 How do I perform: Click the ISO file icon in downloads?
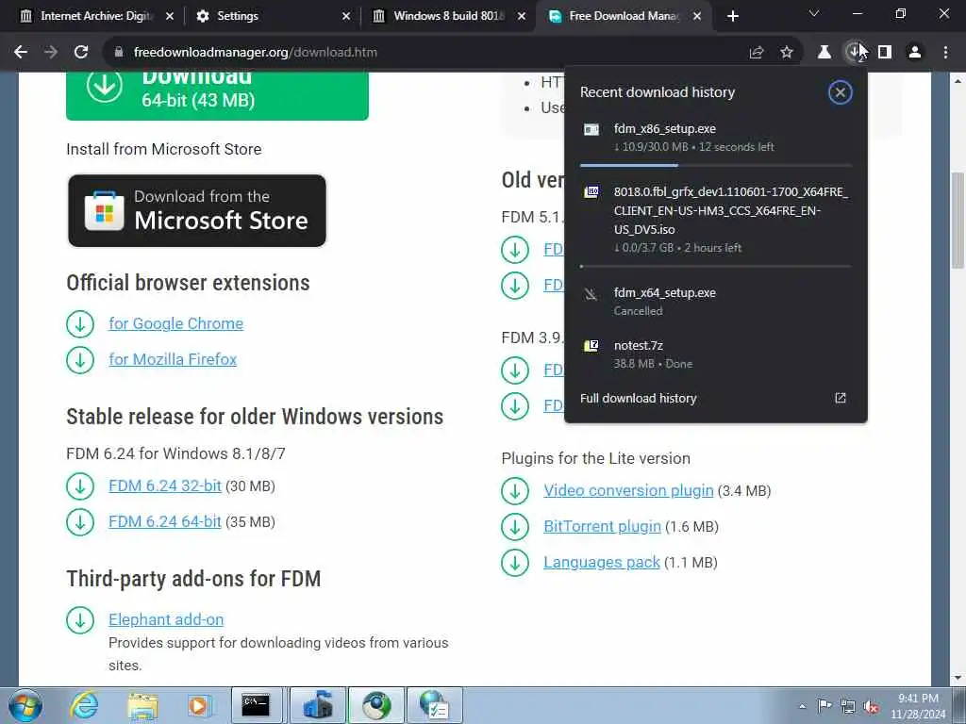591,192
